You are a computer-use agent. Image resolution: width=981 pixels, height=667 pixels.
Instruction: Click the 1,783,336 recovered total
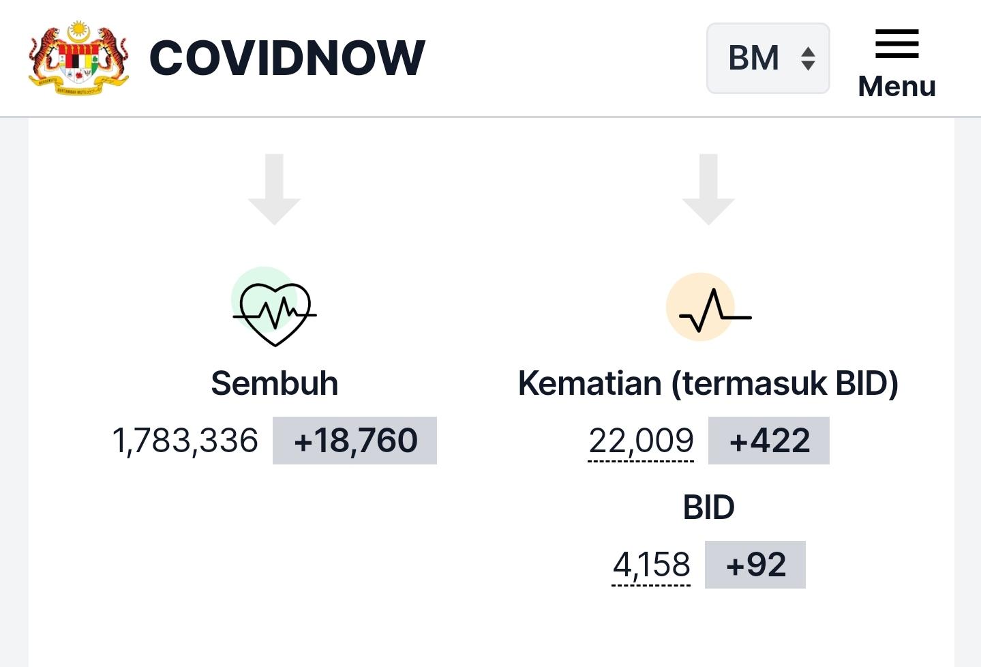[x=185, y=441]
